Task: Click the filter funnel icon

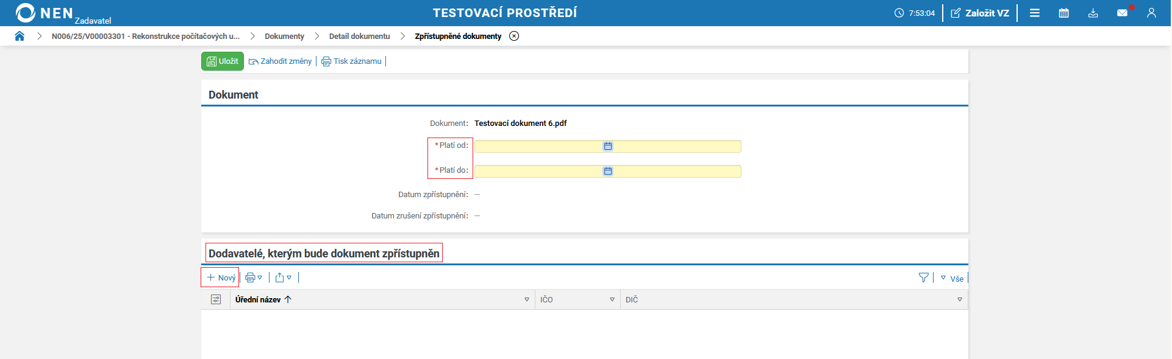Action: click(x=924, y=277)
